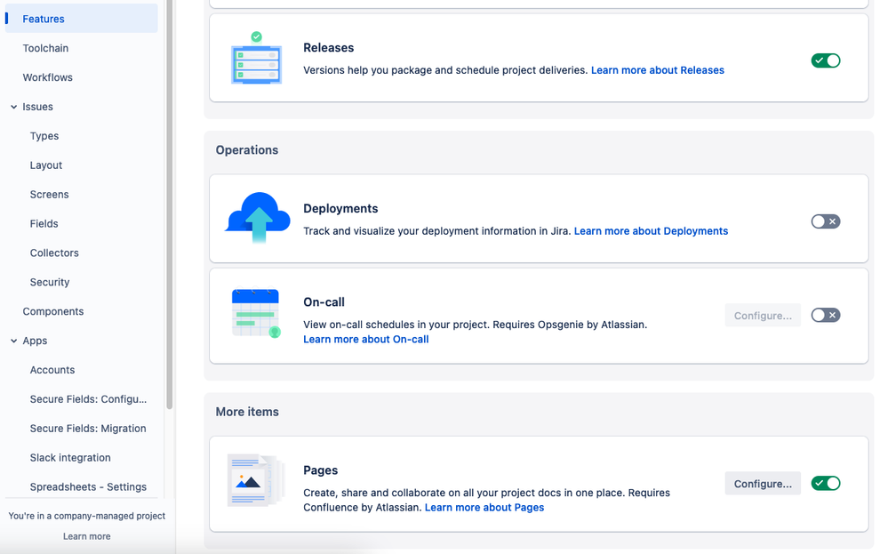Collapse the Issues section in the sidebar

pyautogui.click(x=12, y=106)
